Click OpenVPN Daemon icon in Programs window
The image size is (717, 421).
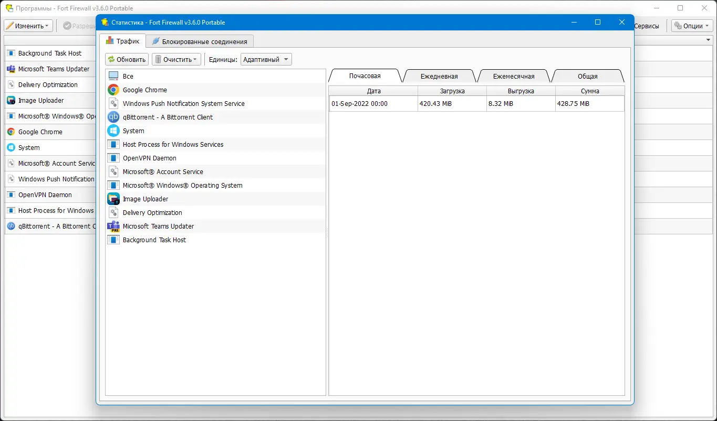tap(11, 195)
